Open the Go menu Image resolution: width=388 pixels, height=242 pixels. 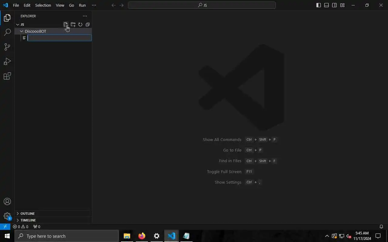(x=72, y=5)
